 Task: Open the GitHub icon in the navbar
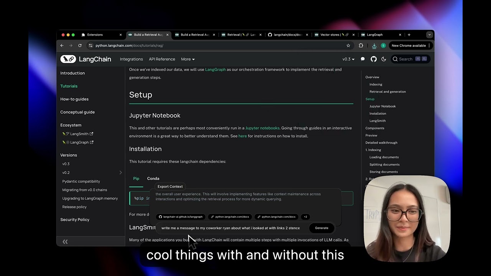click(374, 59)
